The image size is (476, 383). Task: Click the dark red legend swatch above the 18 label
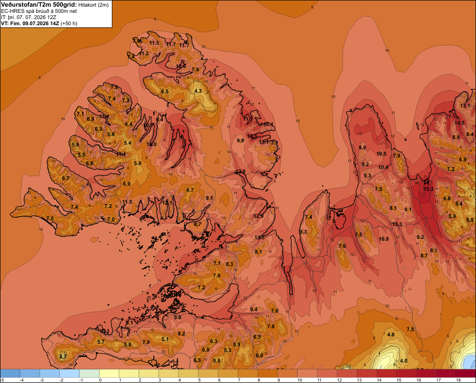tap(466, 373)
